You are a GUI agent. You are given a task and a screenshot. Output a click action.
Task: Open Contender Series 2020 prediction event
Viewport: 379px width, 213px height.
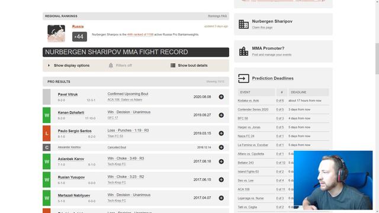click(x=253, y=109)
